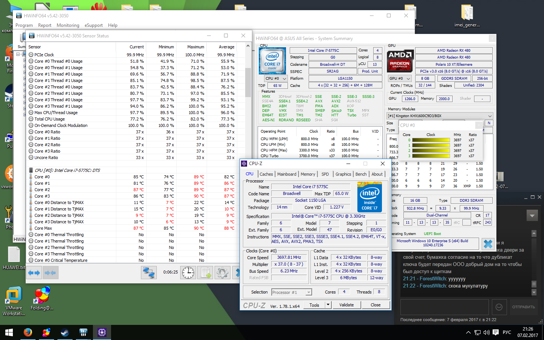Open the action center notifications icon

(496, 332)
